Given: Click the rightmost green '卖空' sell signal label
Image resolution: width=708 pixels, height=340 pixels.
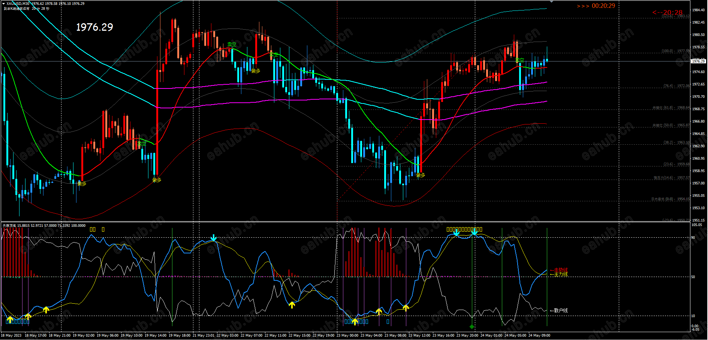Looking at the screenshot, I should pos(519,60).
